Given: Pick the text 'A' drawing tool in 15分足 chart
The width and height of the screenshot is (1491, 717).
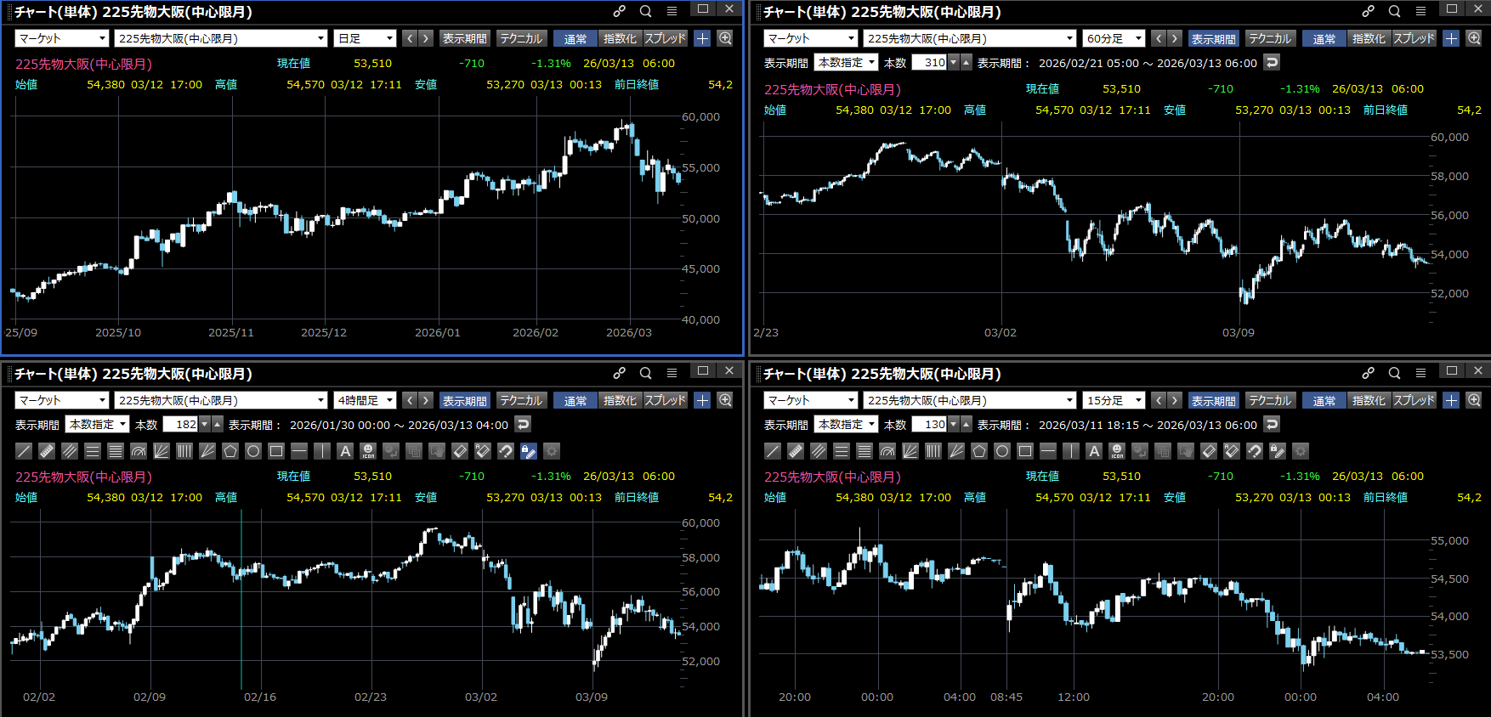Looking at the screenshot, I should pyautogui.click(x=1094, y=451).
